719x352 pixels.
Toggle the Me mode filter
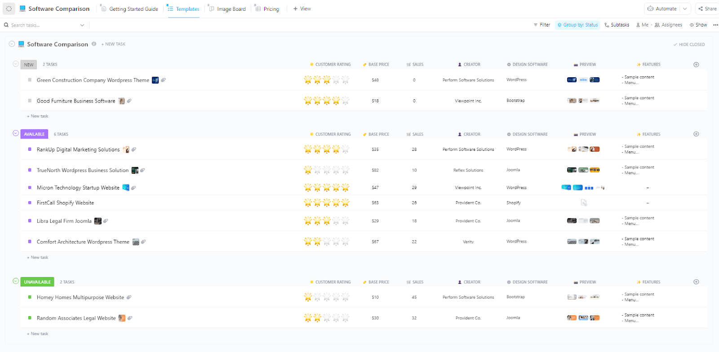pos(642,25)
